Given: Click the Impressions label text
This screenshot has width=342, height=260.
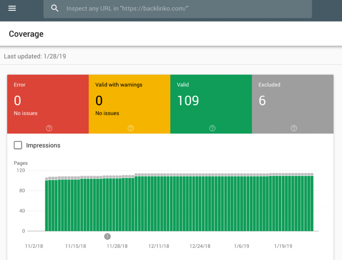Looking at the screenshot, I should (x=43, y=145).
